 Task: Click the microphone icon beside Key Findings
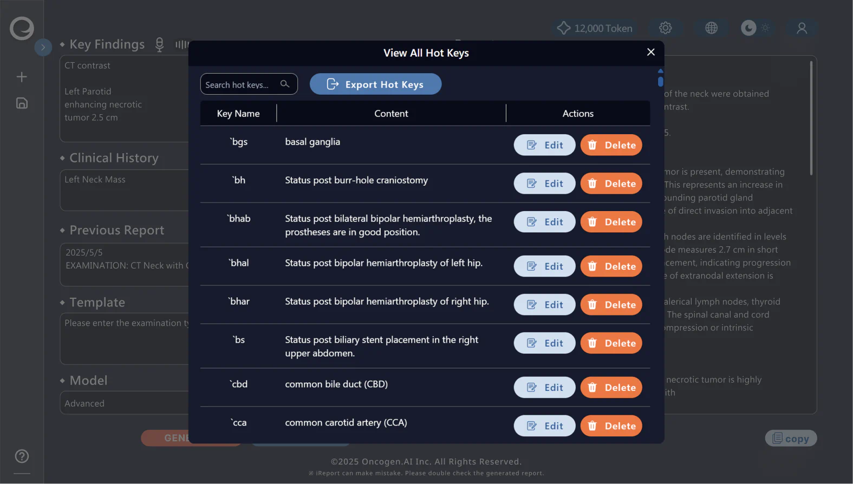click(159, 44)
